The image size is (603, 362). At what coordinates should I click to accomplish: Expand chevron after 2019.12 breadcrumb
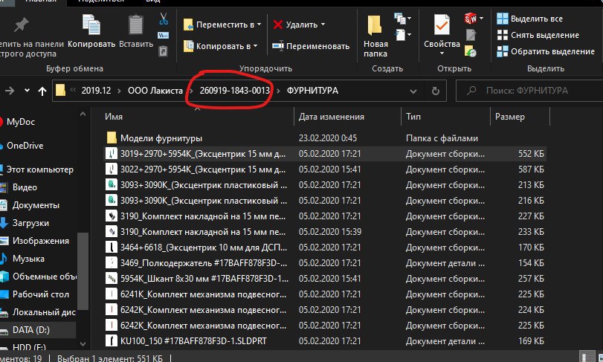(119, 91)
